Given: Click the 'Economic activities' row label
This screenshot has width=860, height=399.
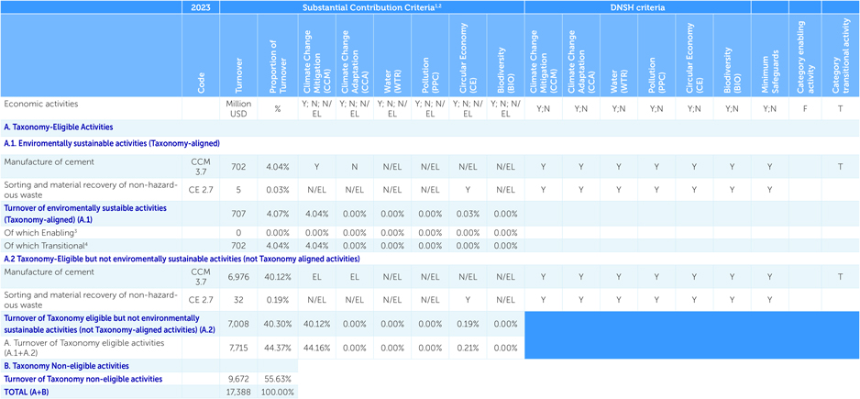Looking at the screenshot, I should pos(41,104).
